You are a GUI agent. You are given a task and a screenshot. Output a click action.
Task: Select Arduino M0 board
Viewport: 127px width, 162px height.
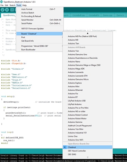click(x=88, y=40)
